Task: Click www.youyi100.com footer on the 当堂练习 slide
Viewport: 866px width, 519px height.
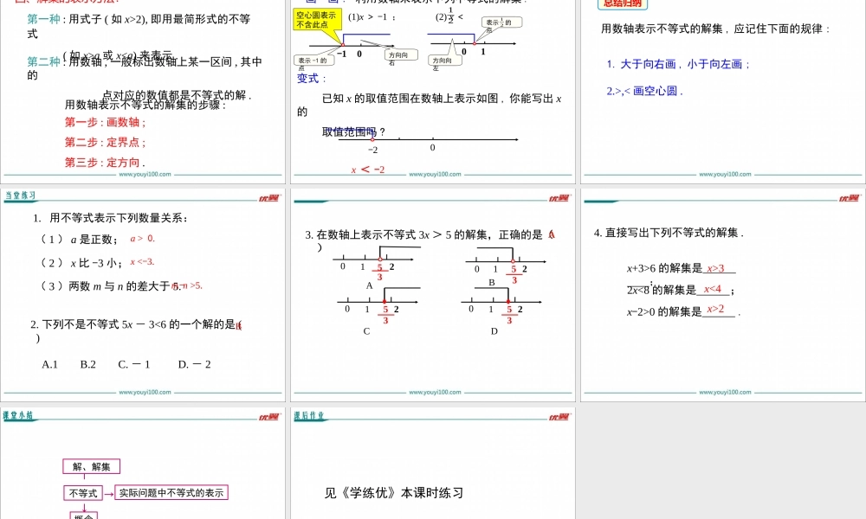Action: 145,392
